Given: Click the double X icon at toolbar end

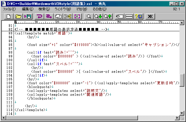Looking at the screenshot, I should pos(150,16).
